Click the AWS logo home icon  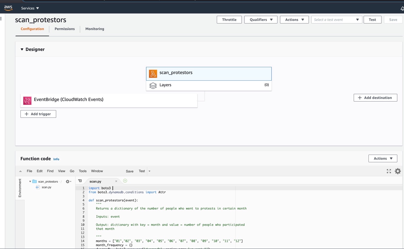pos(8,8)
